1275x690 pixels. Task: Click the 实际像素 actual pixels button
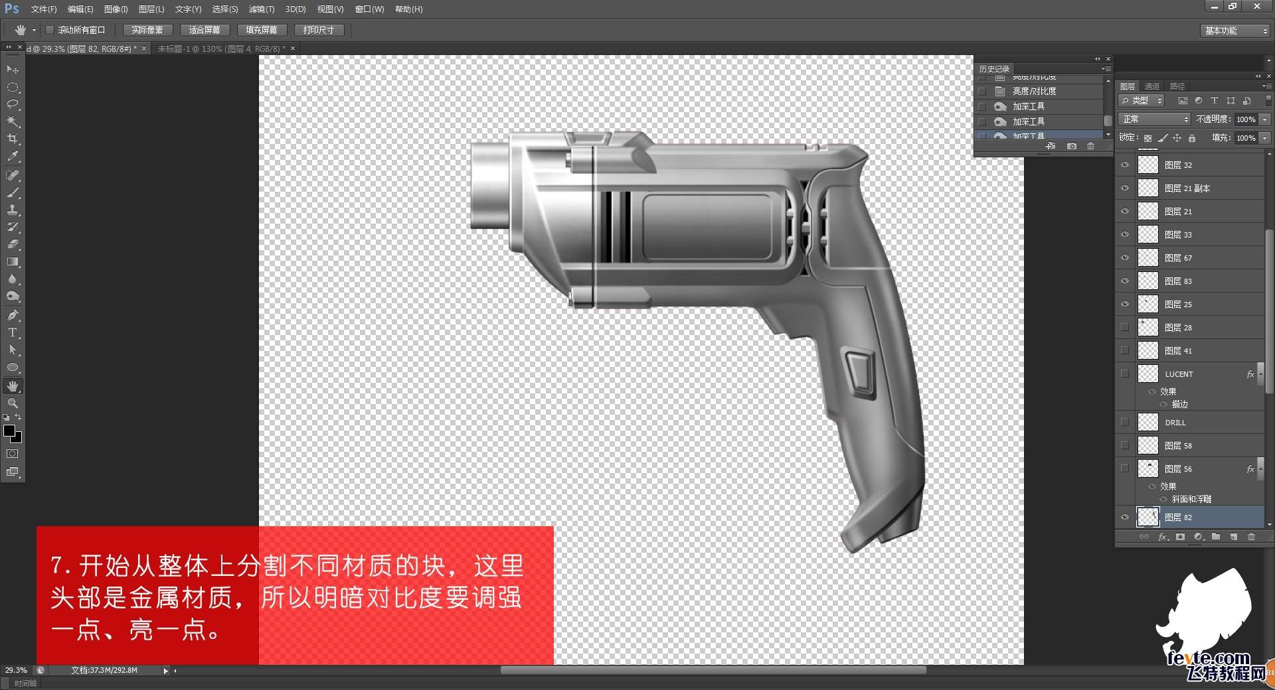point(147,30)
